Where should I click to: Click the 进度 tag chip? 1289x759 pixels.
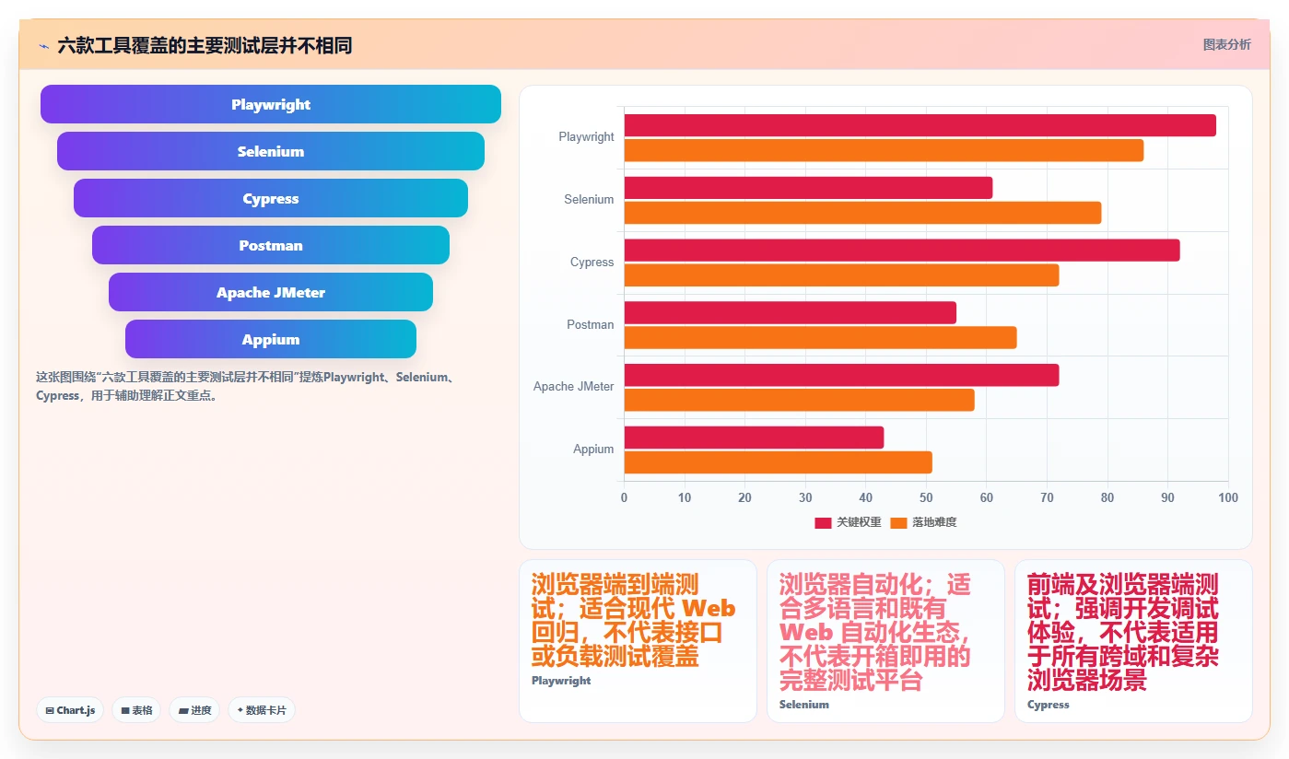pos(194,710)
